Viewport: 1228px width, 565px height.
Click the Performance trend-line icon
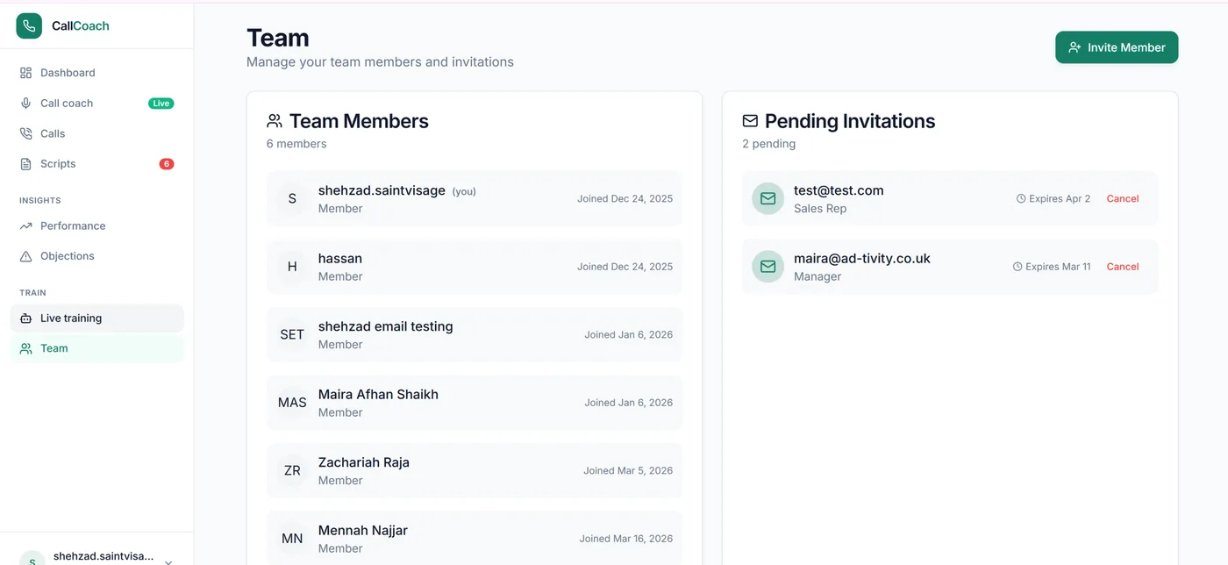click(x=25, y=225)
